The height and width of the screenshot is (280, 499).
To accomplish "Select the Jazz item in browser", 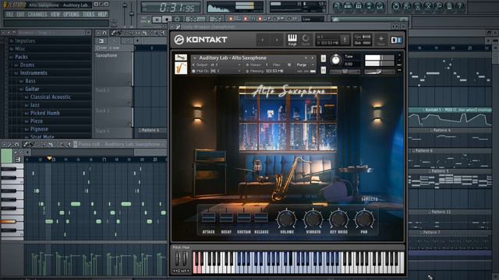I will click(34, 105).
